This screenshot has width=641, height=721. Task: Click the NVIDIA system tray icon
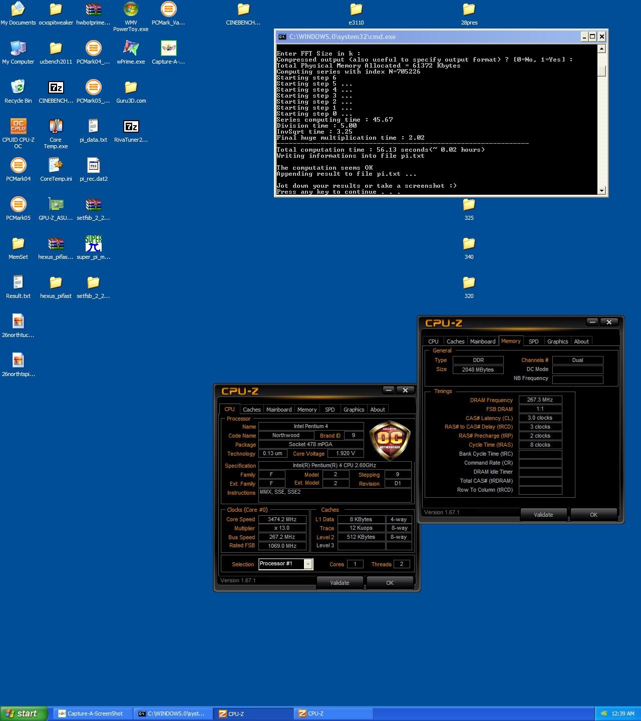(x=604, y=714)
